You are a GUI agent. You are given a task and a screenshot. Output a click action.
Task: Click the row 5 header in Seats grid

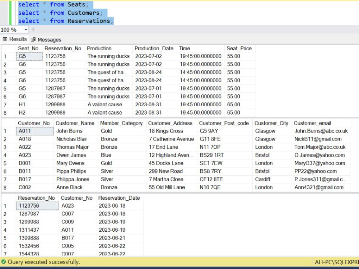(x=9, y=88)
